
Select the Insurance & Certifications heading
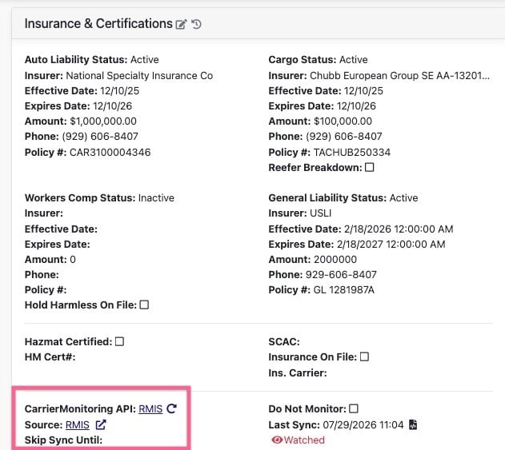click(x=98, y=24)
